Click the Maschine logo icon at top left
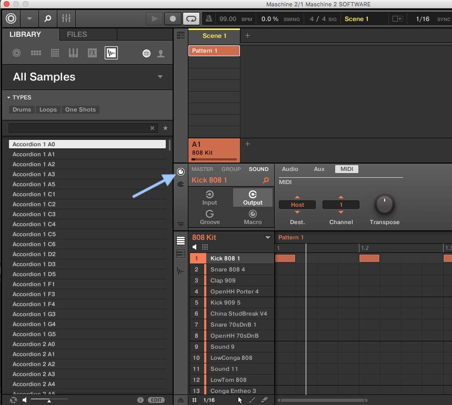The height and width of the screenshot is (405, 452). (x=11, y=18)
